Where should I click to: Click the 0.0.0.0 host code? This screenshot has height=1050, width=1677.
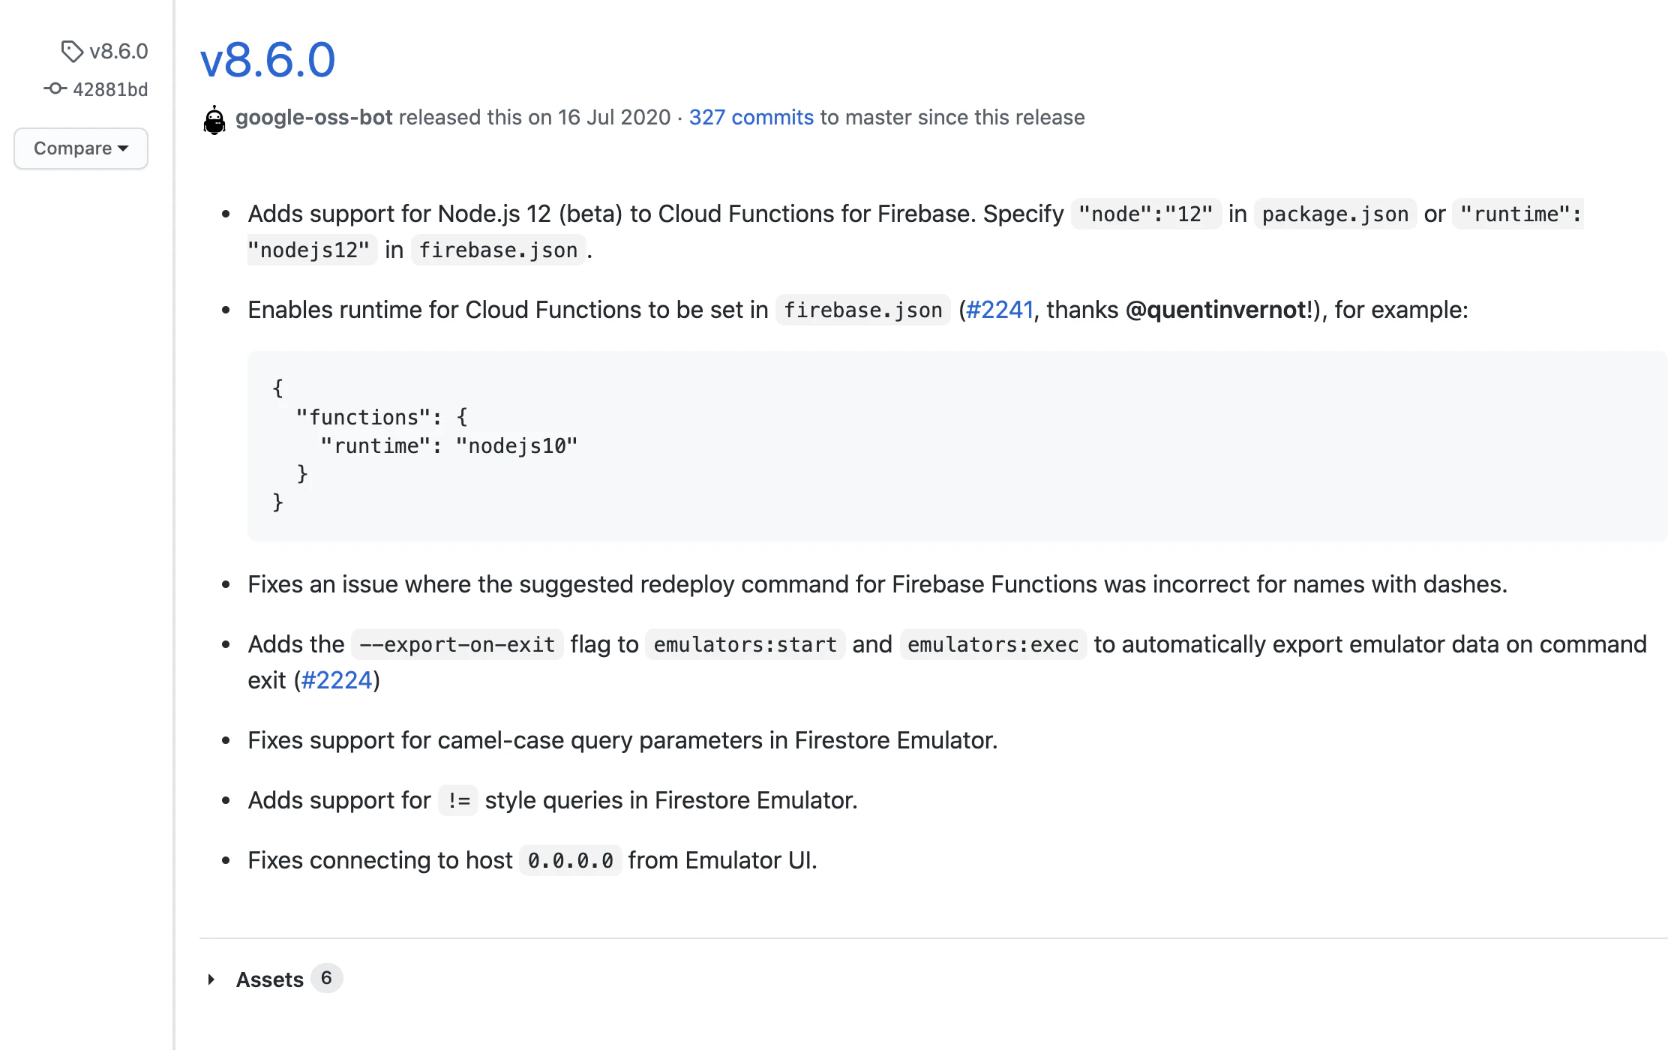(571, 861)
